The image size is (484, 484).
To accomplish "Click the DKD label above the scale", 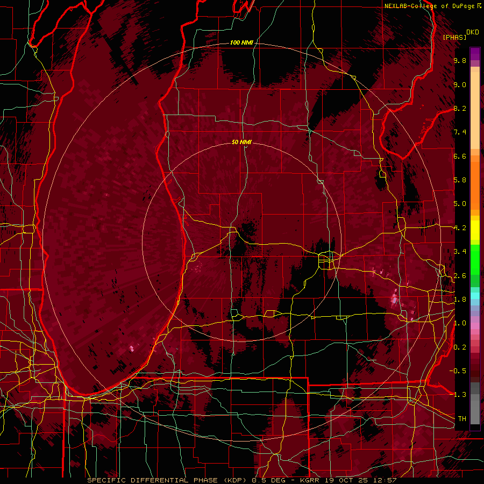I will click(x=473, y=32).
